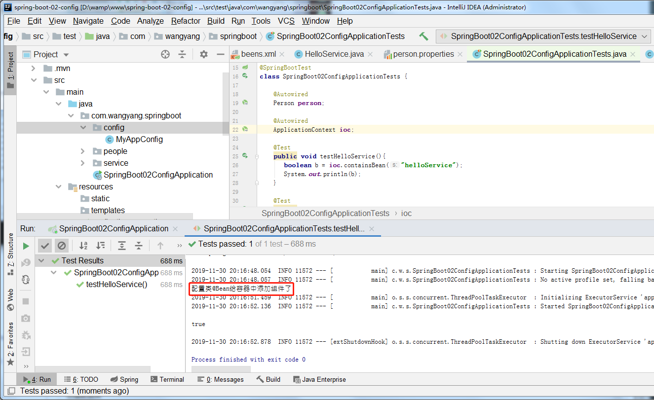Click the Spring gutter icon at line 15
Viewport: 654px width, 400px height.
[245, 67]
